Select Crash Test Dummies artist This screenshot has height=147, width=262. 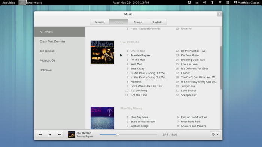tap(60, 41)
